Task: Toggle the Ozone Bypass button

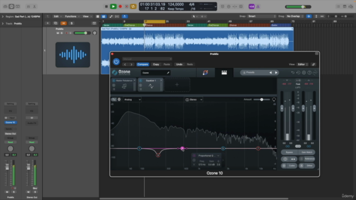Action: 289,152
